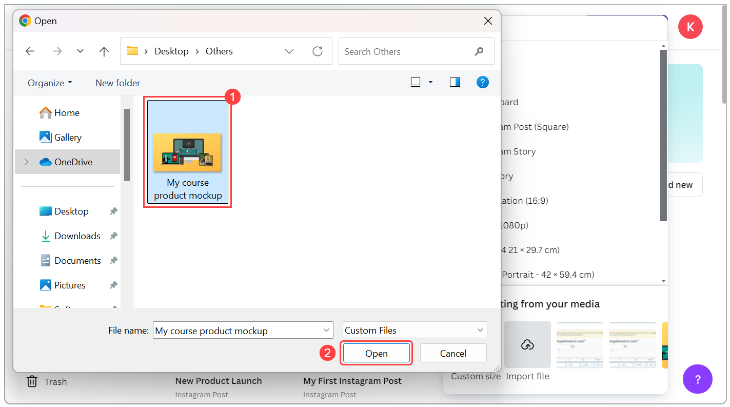This screenshot has width=730, height=407.
Task: Open Trash in the Canva sidebar
Action: tap(46, 381)
